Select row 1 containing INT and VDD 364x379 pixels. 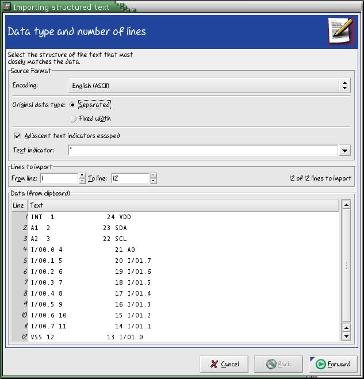[173, 217]
